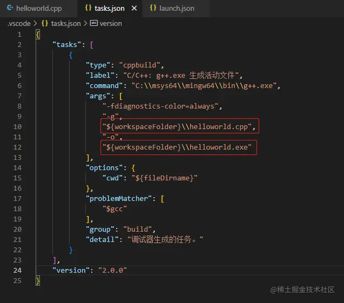The height and width of the screenshot is (303, 344).
Task: Click the helloworld.cpp workspaceFolder argument
Action: pos(177,126)
